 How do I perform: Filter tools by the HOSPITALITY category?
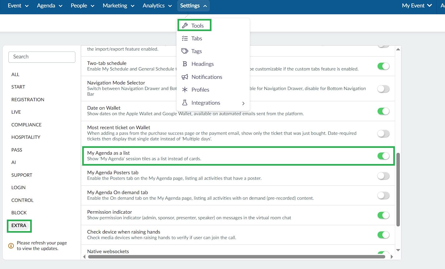[26, 137]
